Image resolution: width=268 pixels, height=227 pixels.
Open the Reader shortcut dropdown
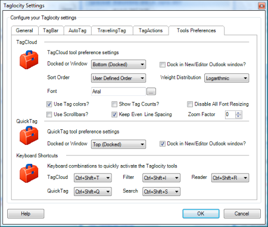(x=230, y=178)
